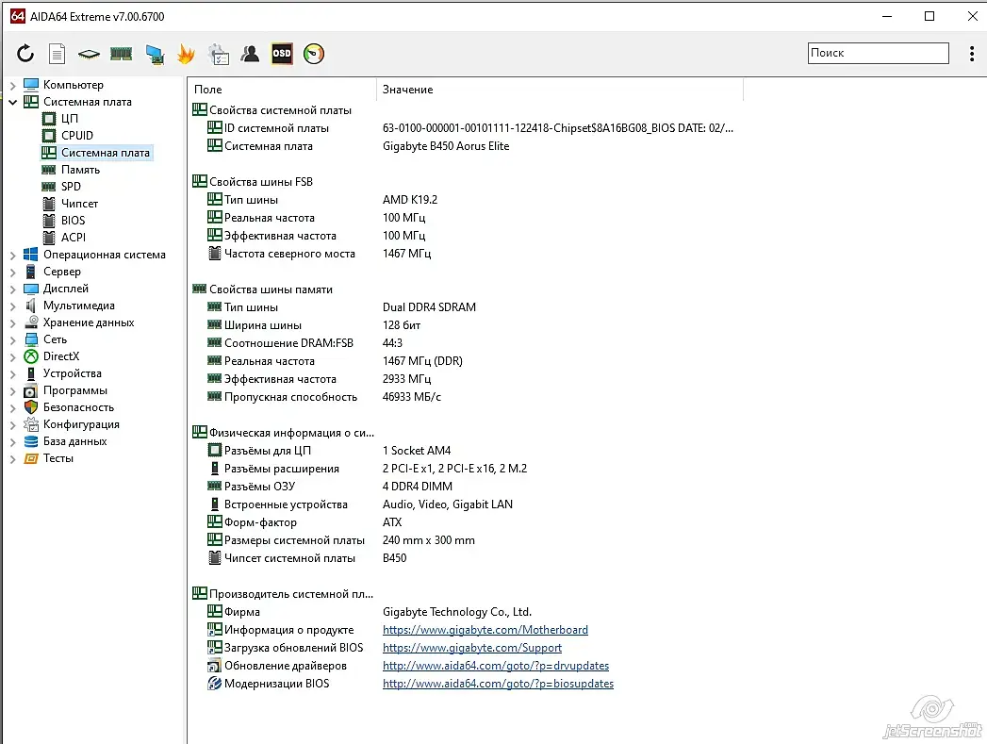Viewport: 987px width, 744px height.
Task: Click the user silhouette toolbar icon
Action: [250, 54]
